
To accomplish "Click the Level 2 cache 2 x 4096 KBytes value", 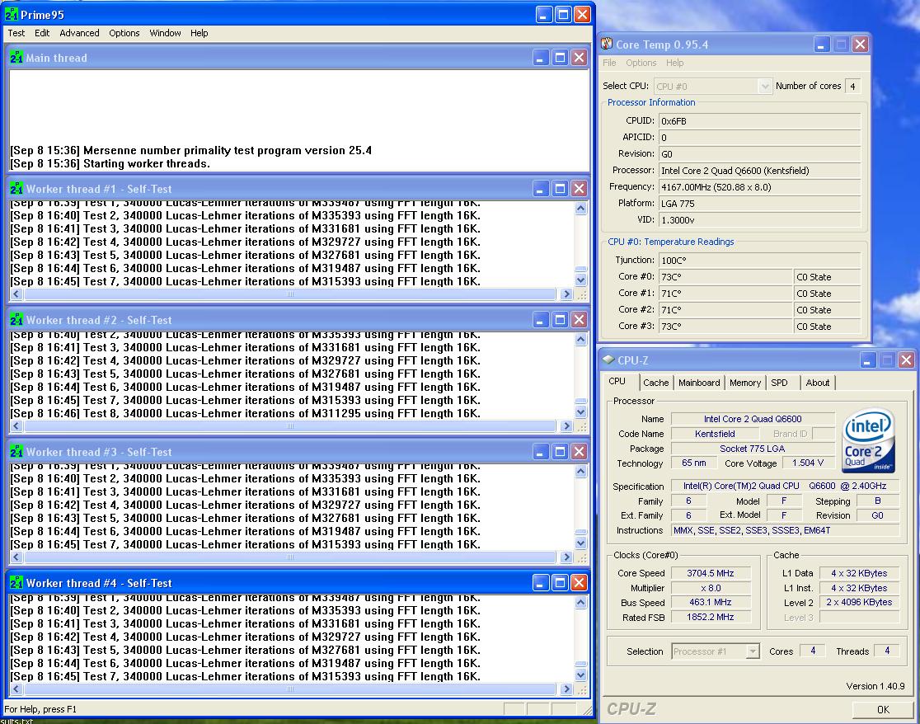I will click(x=859, y=603).
